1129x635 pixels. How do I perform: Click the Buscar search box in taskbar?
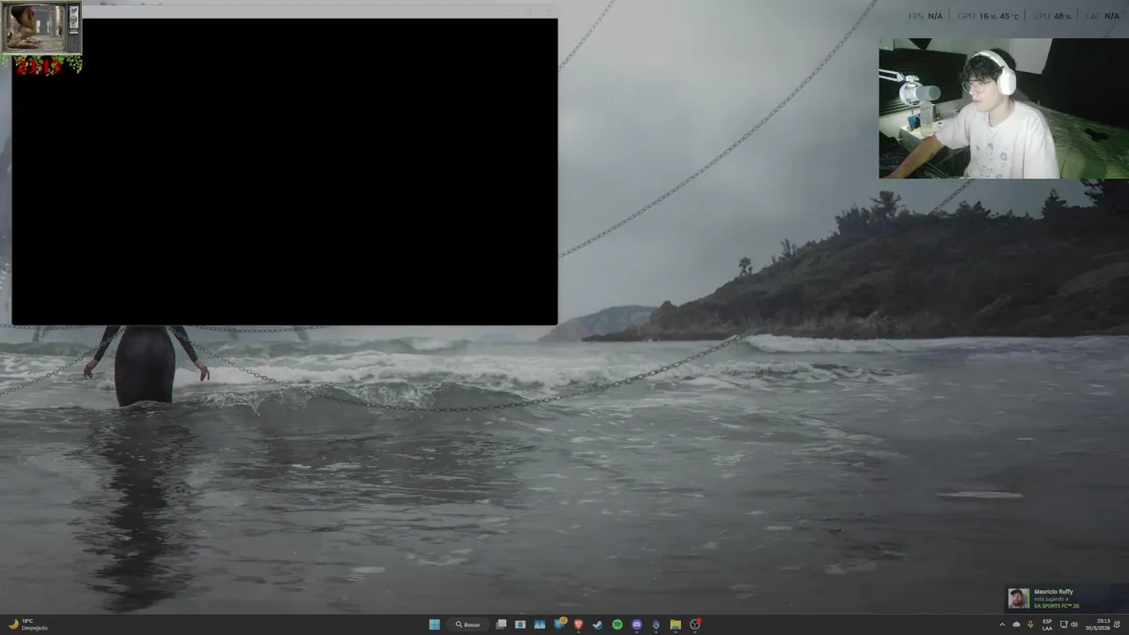click(x=470, y=624)
